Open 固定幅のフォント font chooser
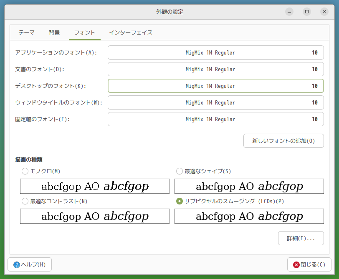This screenshot has width=339, height=279. pyautogui.click(x=215, y=119)
